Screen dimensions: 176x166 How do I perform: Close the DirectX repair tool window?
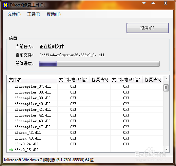[165, 3]
